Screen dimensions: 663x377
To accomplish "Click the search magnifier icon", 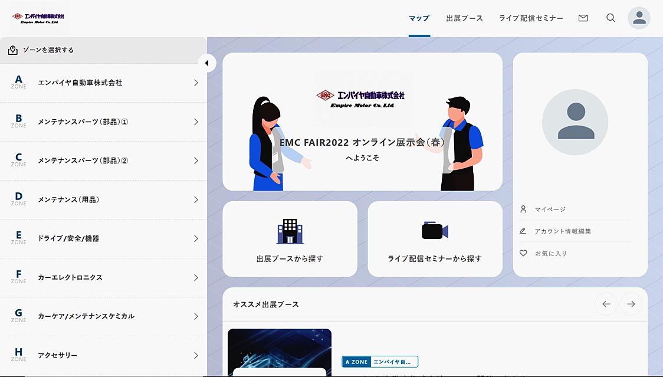I will point(611,18).
